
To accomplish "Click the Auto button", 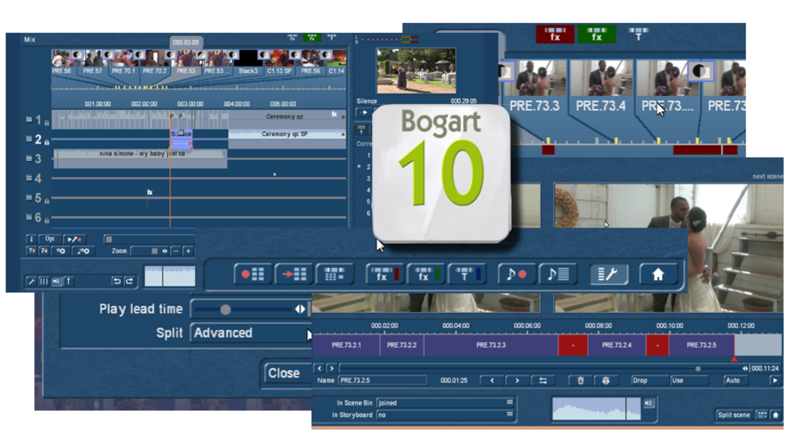I will 735,381.
